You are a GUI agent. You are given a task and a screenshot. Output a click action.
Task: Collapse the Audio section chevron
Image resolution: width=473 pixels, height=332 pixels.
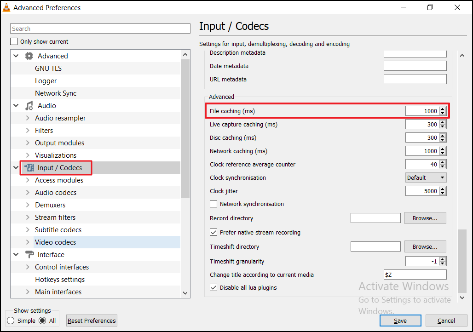[x=16, y=106]
